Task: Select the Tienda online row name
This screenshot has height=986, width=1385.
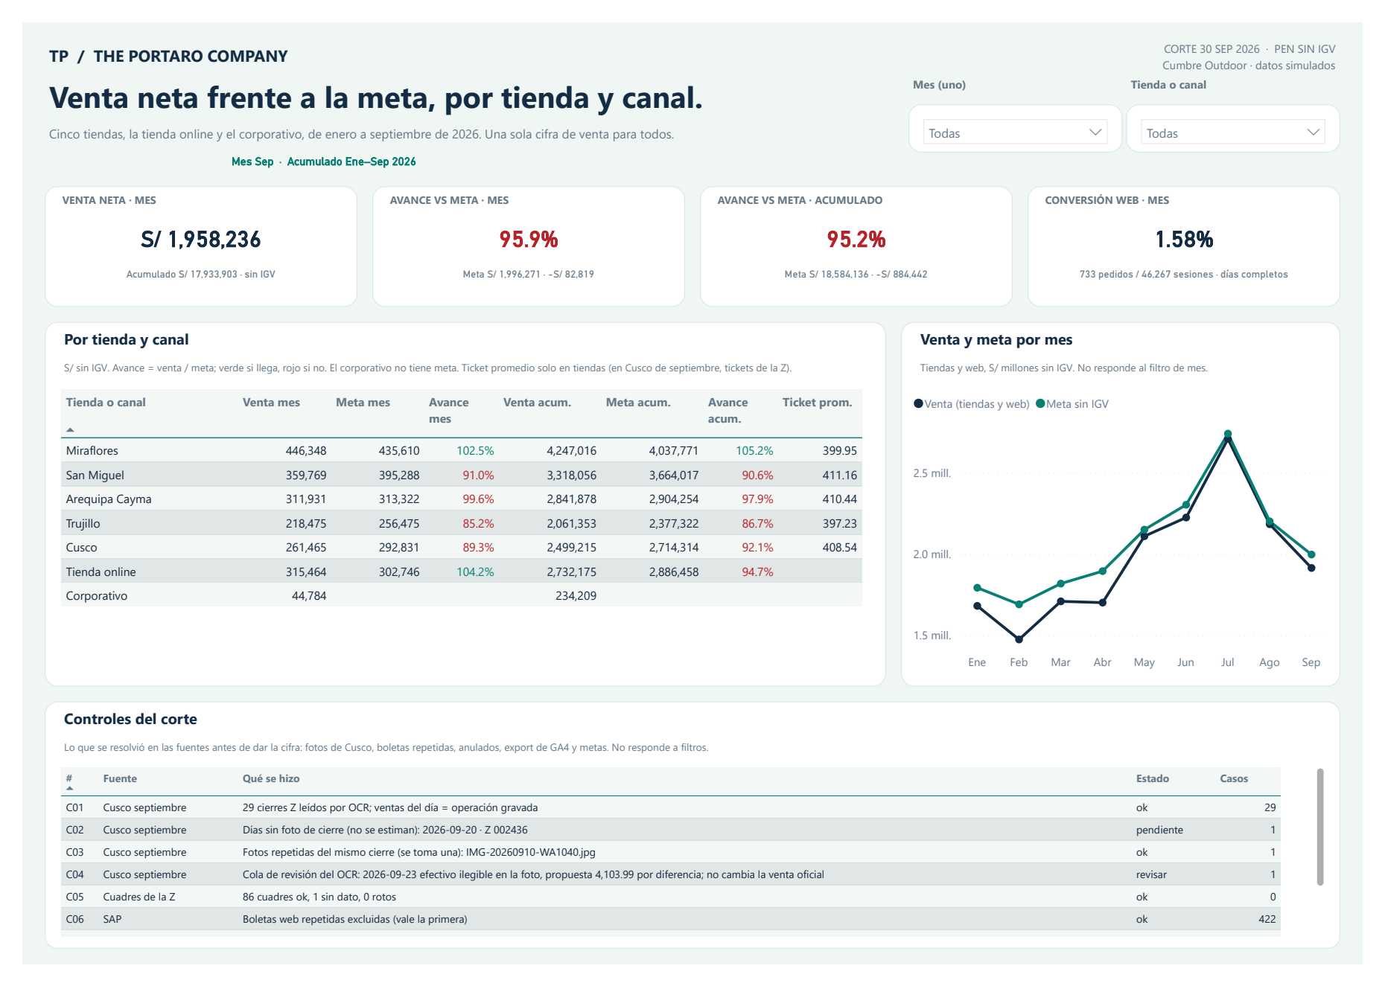Action: 101,572
